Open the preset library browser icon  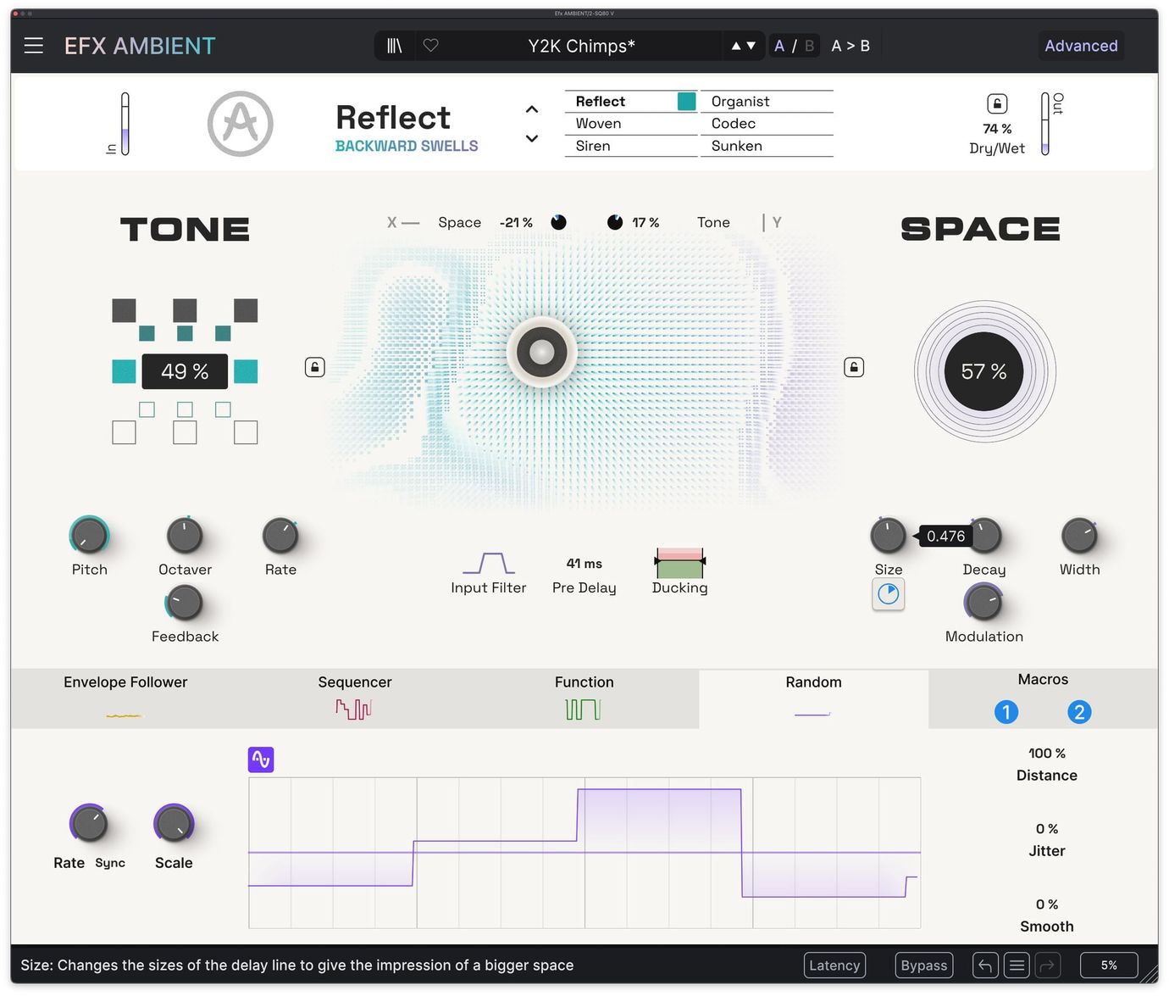click(x=395, y=46)
